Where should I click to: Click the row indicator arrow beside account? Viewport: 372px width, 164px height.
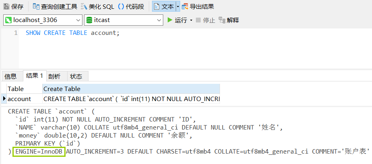click(x=4, y=99)
